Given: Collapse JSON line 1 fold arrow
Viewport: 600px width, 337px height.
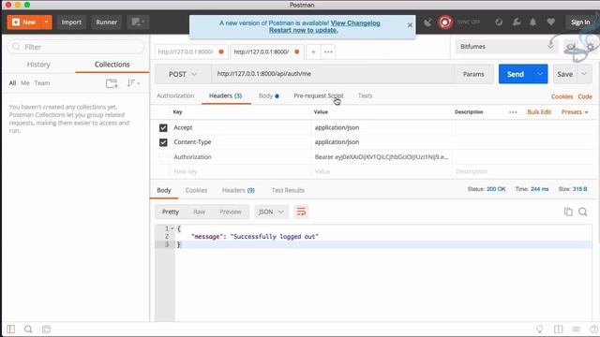Looking at the screenshot, I should click(172, 228).
